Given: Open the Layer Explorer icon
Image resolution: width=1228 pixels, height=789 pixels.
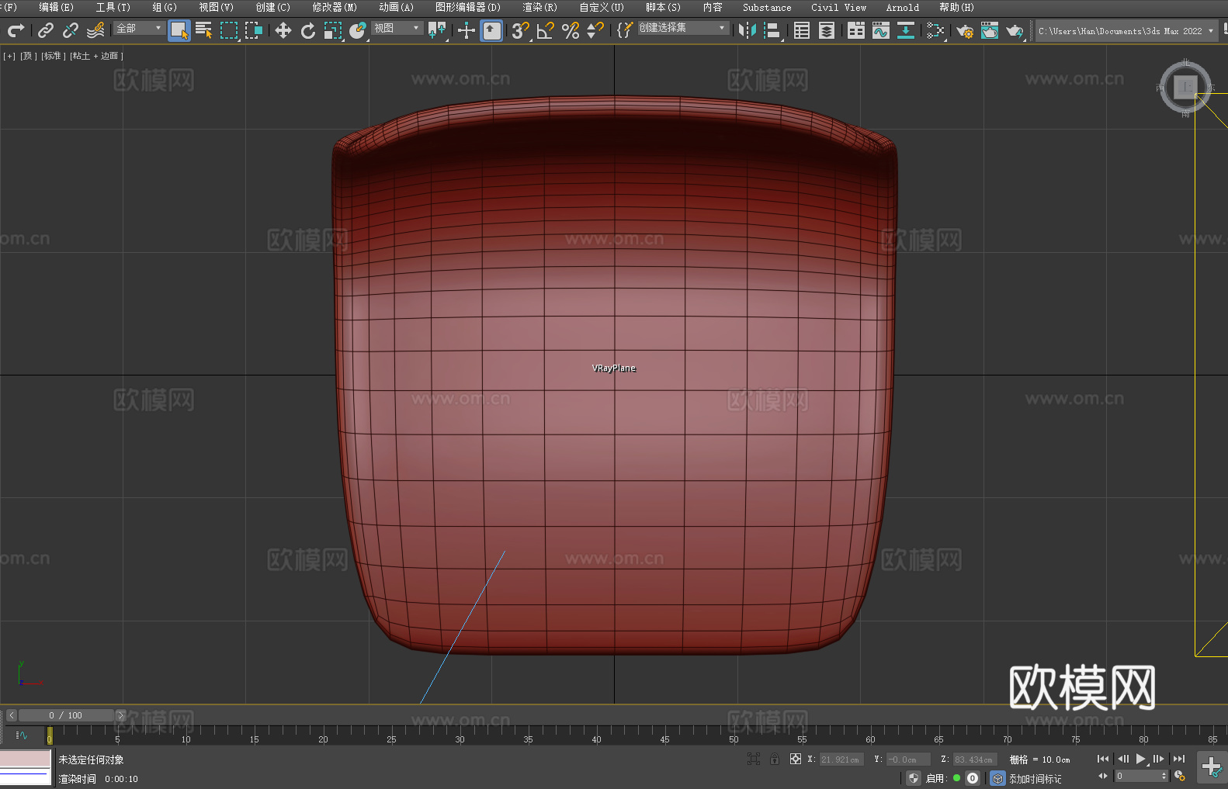Looking at the screenshot, I should tap(827, 30).
